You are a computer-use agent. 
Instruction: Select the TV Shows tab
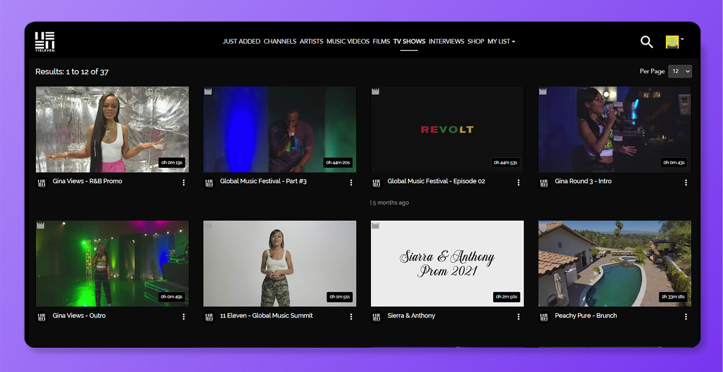pos(409,41)
